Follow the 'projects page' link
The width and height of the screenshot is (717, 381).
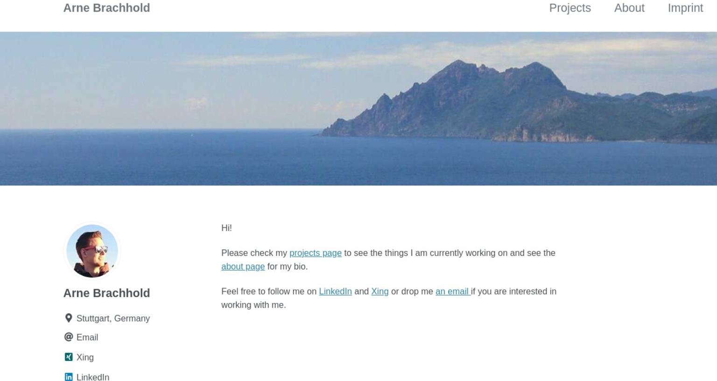tap(316, 253)
